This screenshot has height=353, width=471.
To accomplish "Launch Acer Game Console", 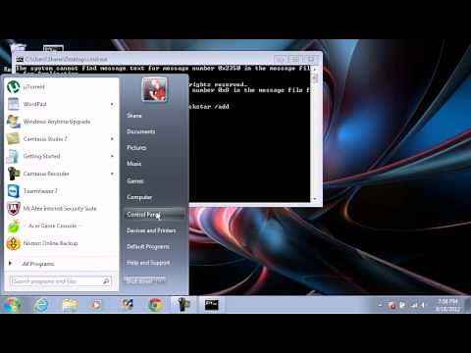I will 61,226.
